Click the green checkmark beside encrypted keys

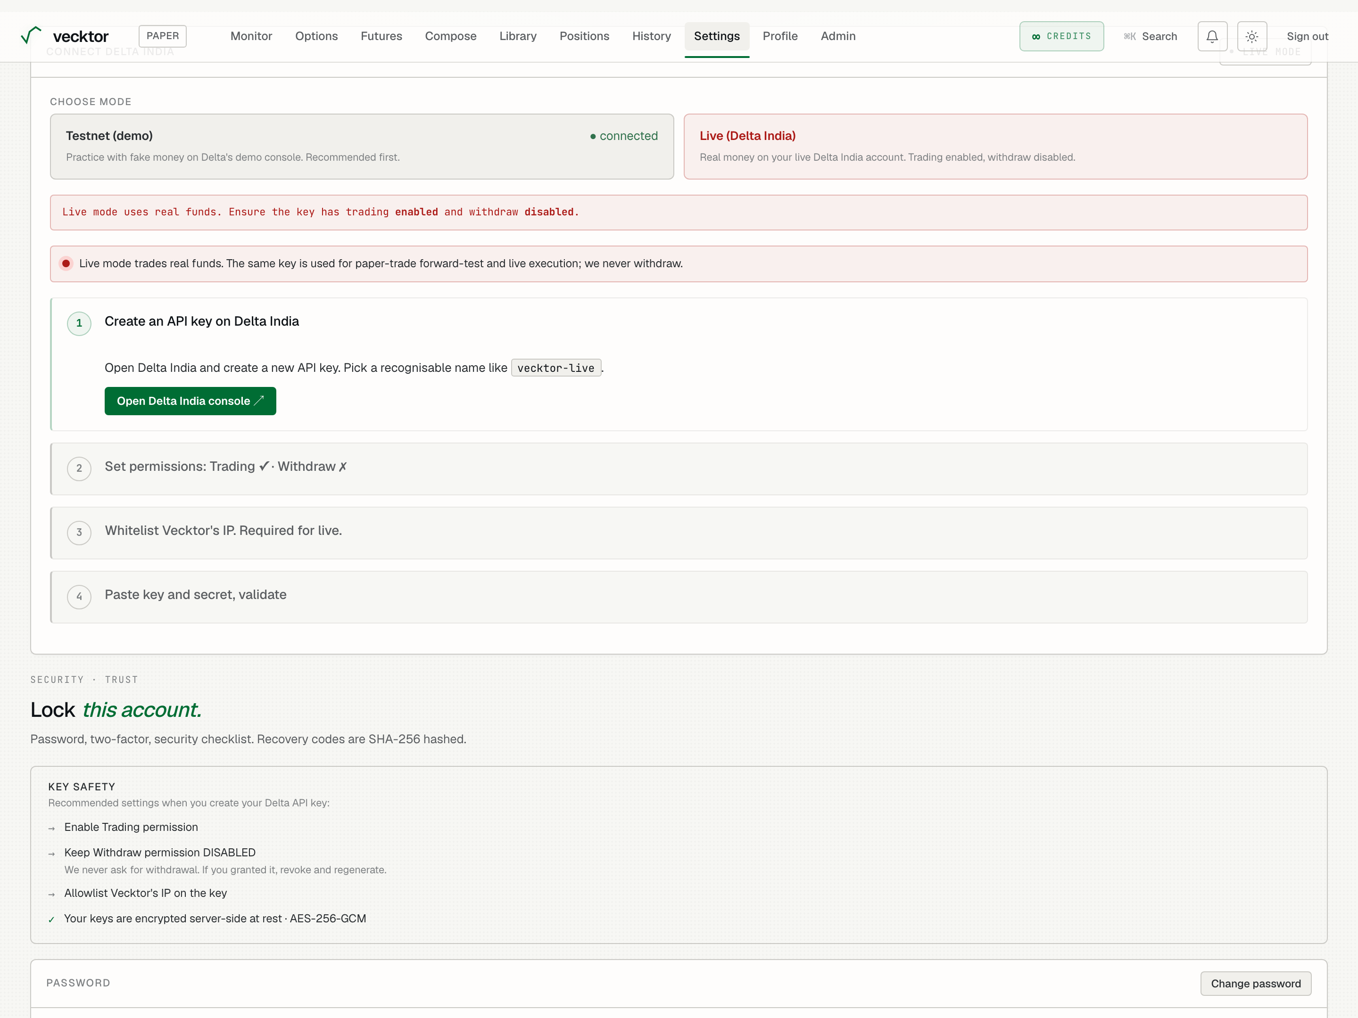click(51, 919)
